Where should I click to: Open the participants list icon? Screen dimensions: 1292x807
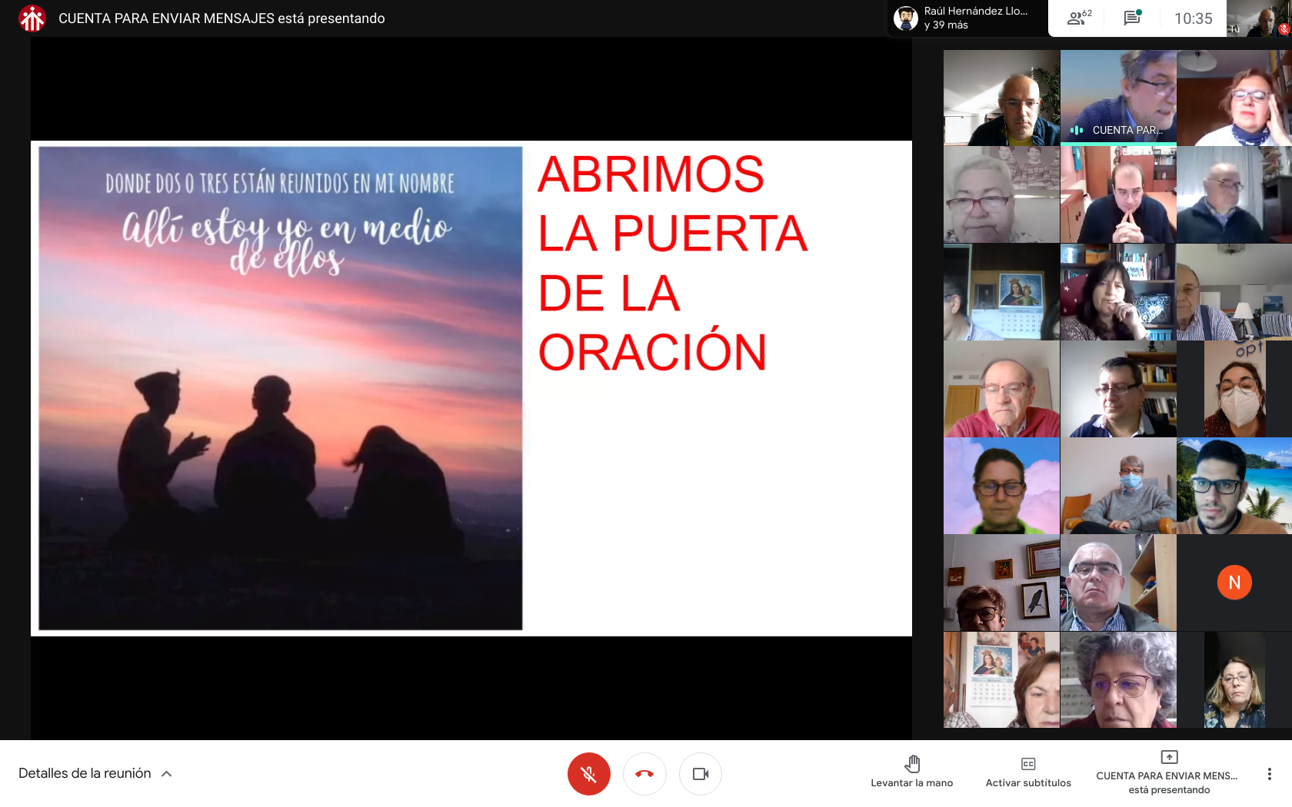pos(1078,18)
